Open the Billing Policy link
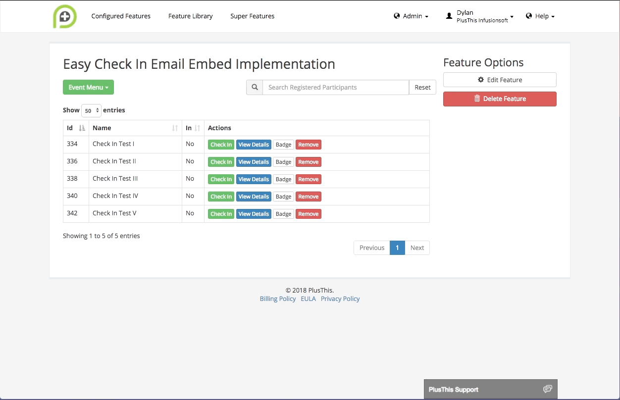620x400 pixels. point(278,299)
